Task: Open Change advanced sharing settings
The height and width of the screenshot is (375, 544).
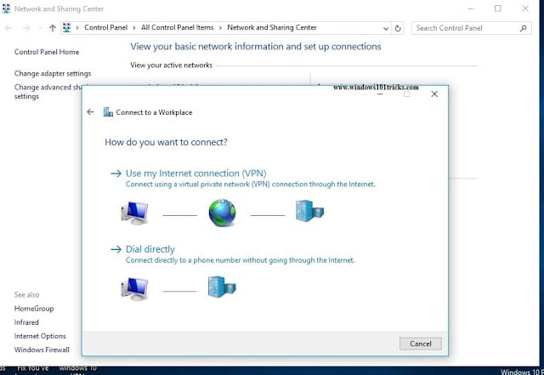Action: tap(48, 92)
